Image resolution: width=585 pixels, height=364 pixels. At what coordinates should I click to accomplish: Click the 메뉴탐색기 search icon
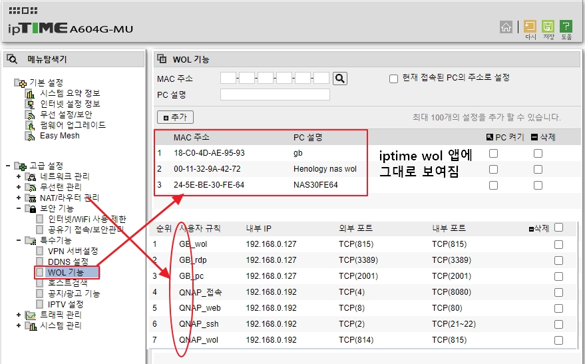pos(12,59)
